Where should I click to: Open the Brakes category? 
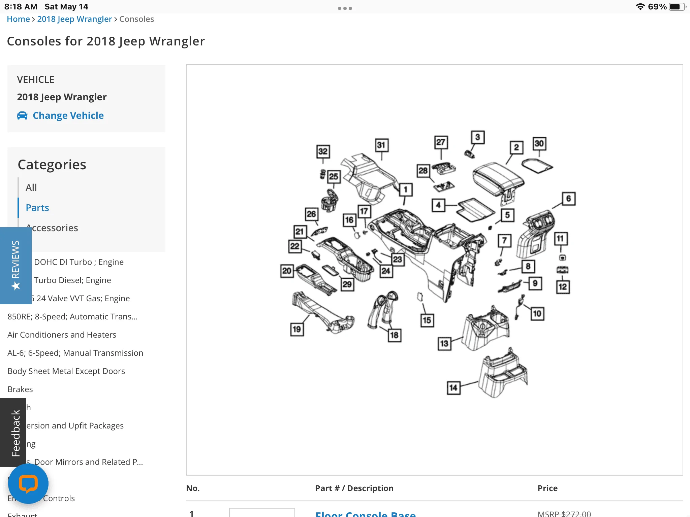point(20,389)
